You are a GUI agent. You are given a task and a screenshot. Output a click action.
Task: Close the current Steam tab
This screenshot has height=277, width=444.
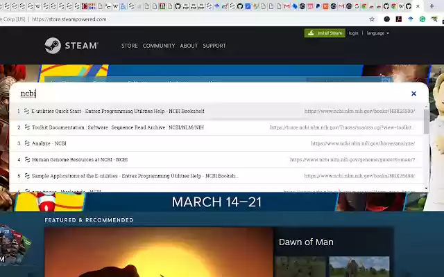pos(418,6)
